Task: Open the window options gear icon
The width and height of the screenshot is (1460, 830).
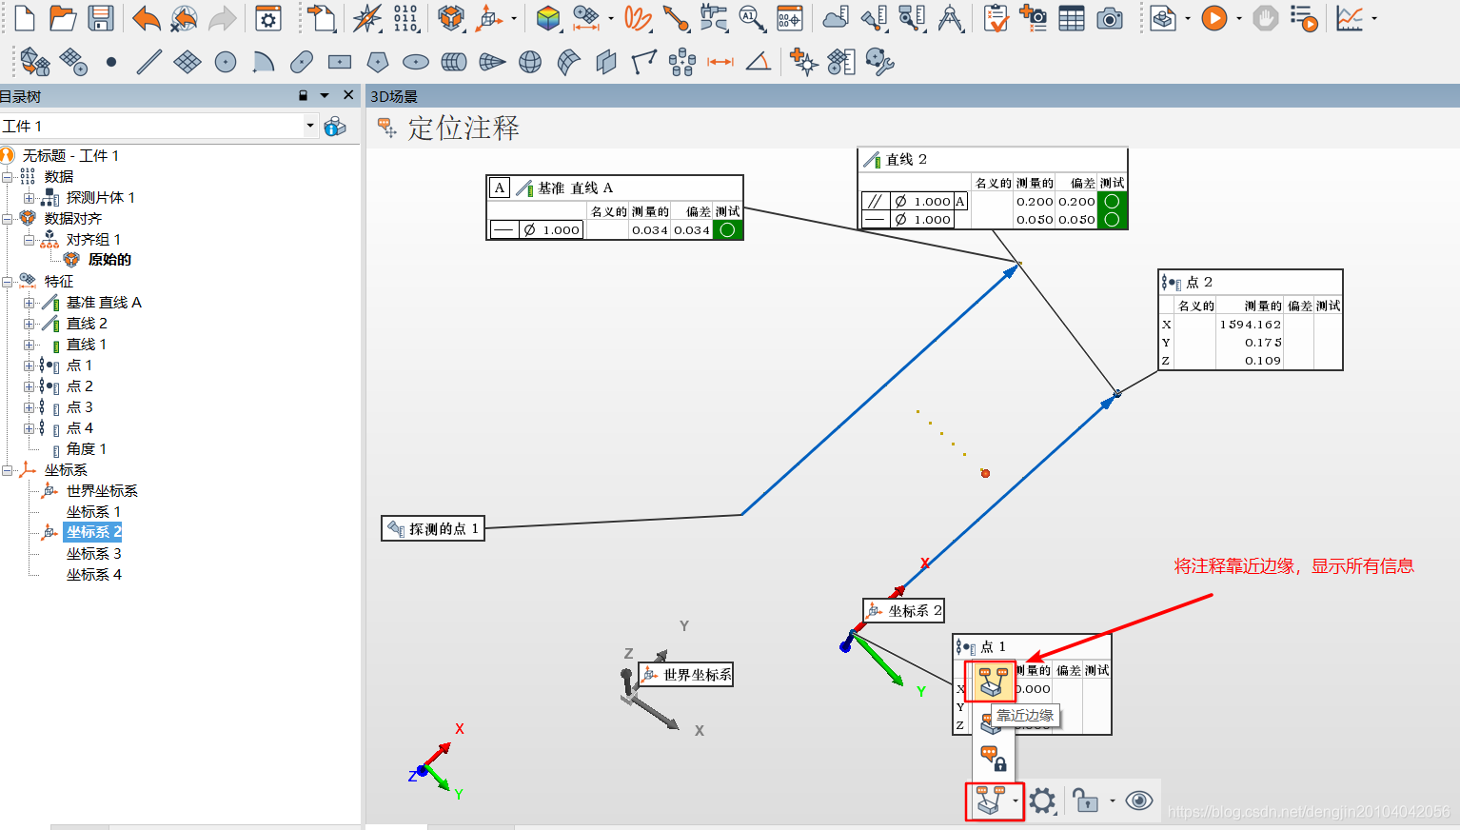Action: tap(268, 18)
